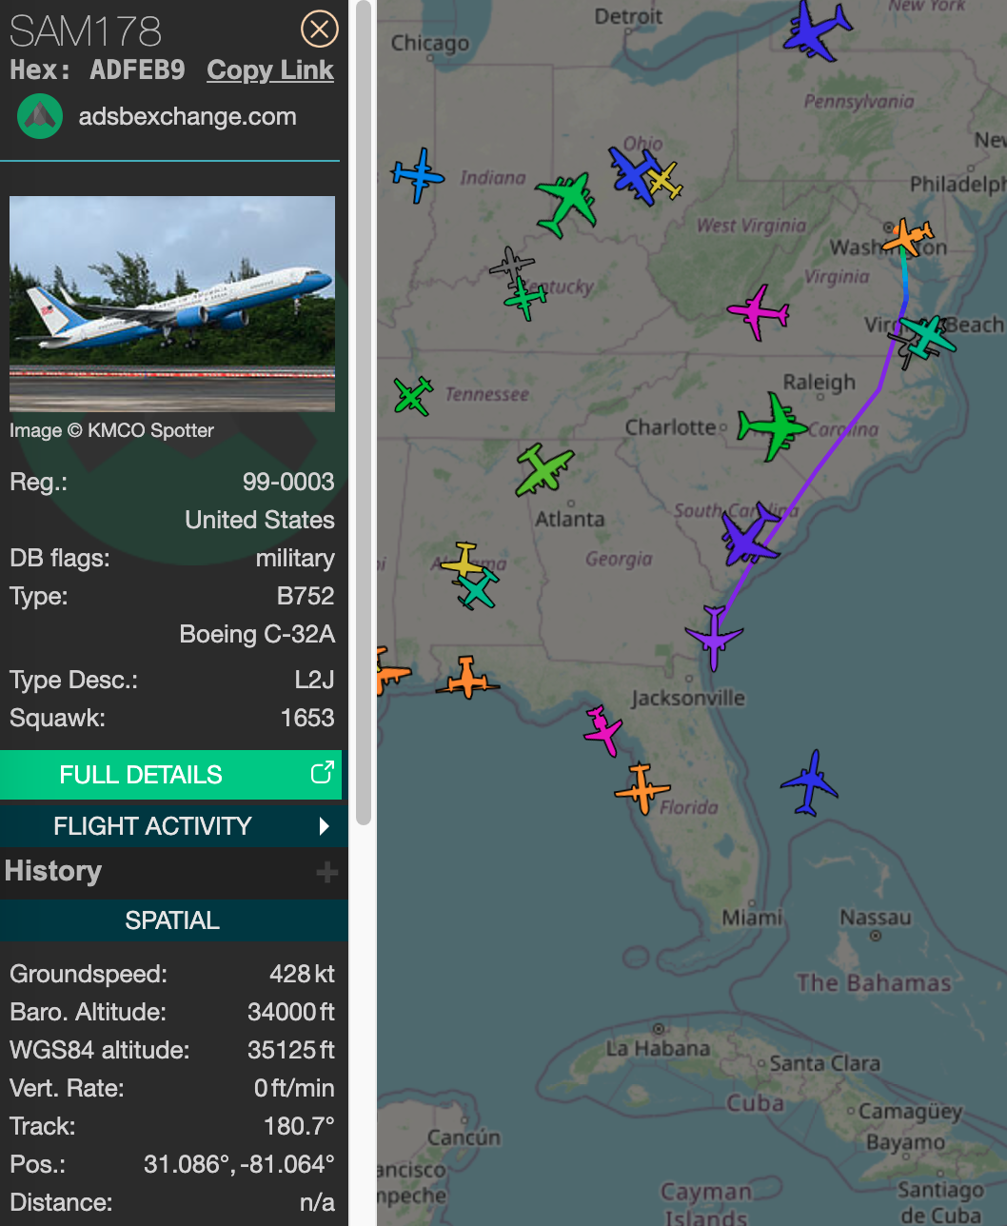Select the large green plane east of Charlotte
The image size is (1007, 1226).
772,426
